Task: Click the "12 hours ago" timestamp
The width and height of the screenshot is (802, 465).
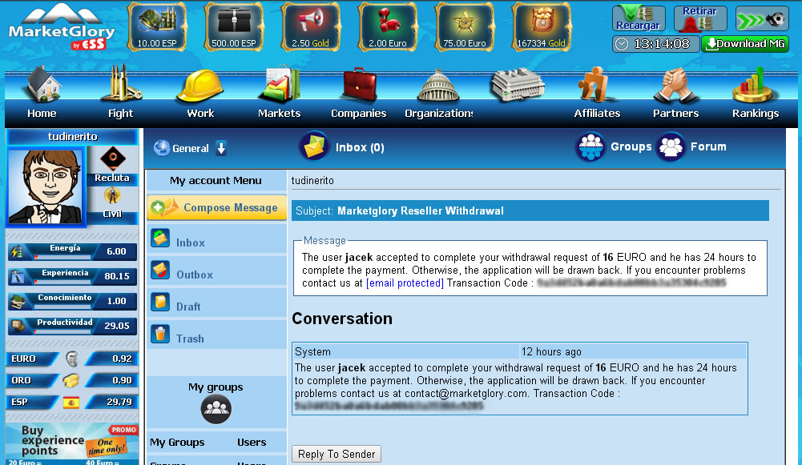Action: click(551, 351)
